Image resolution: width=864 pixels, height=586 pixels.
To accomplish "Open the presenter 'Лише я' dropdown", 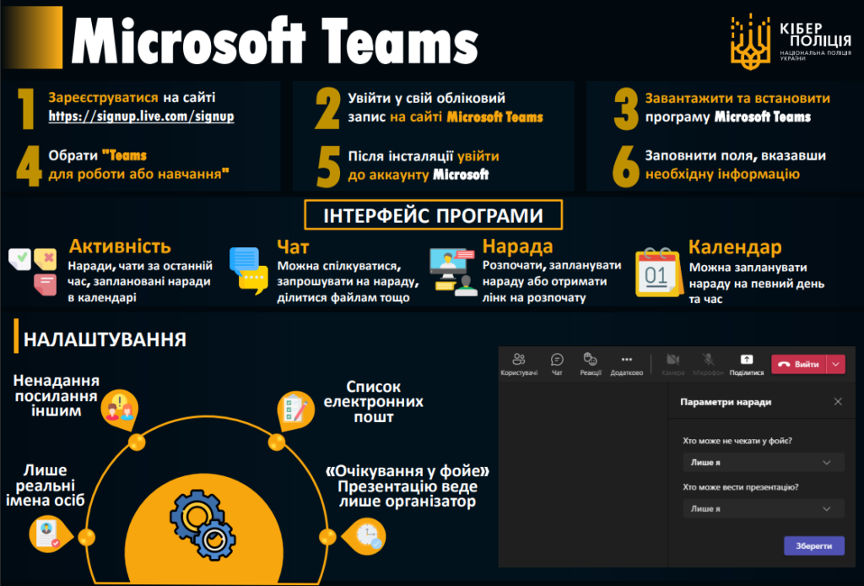I will [x=763, y=509].
